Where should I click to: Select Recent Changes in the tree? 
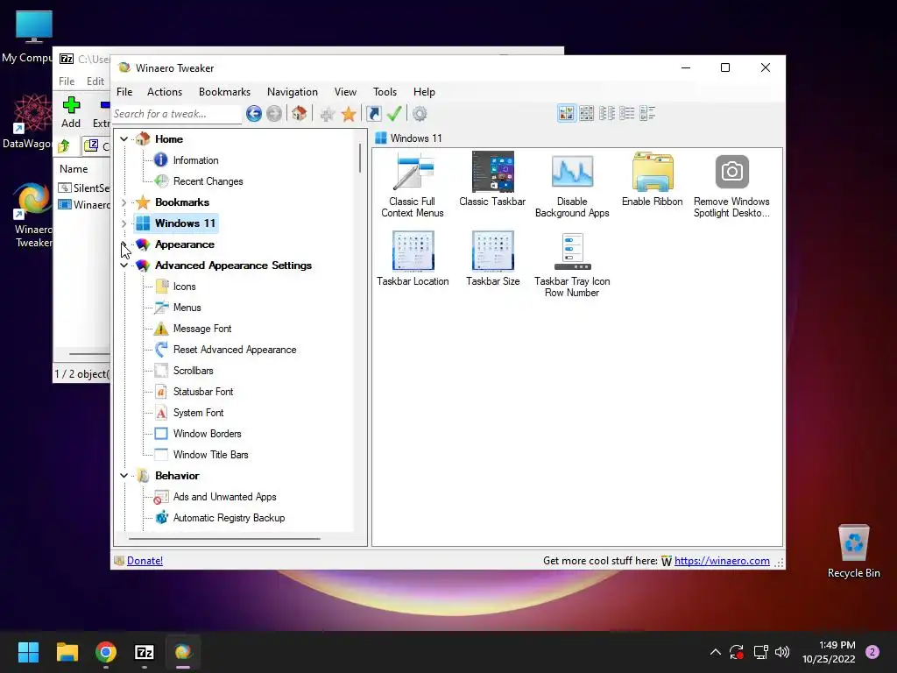pyautogui.click(x=208, y=181)
